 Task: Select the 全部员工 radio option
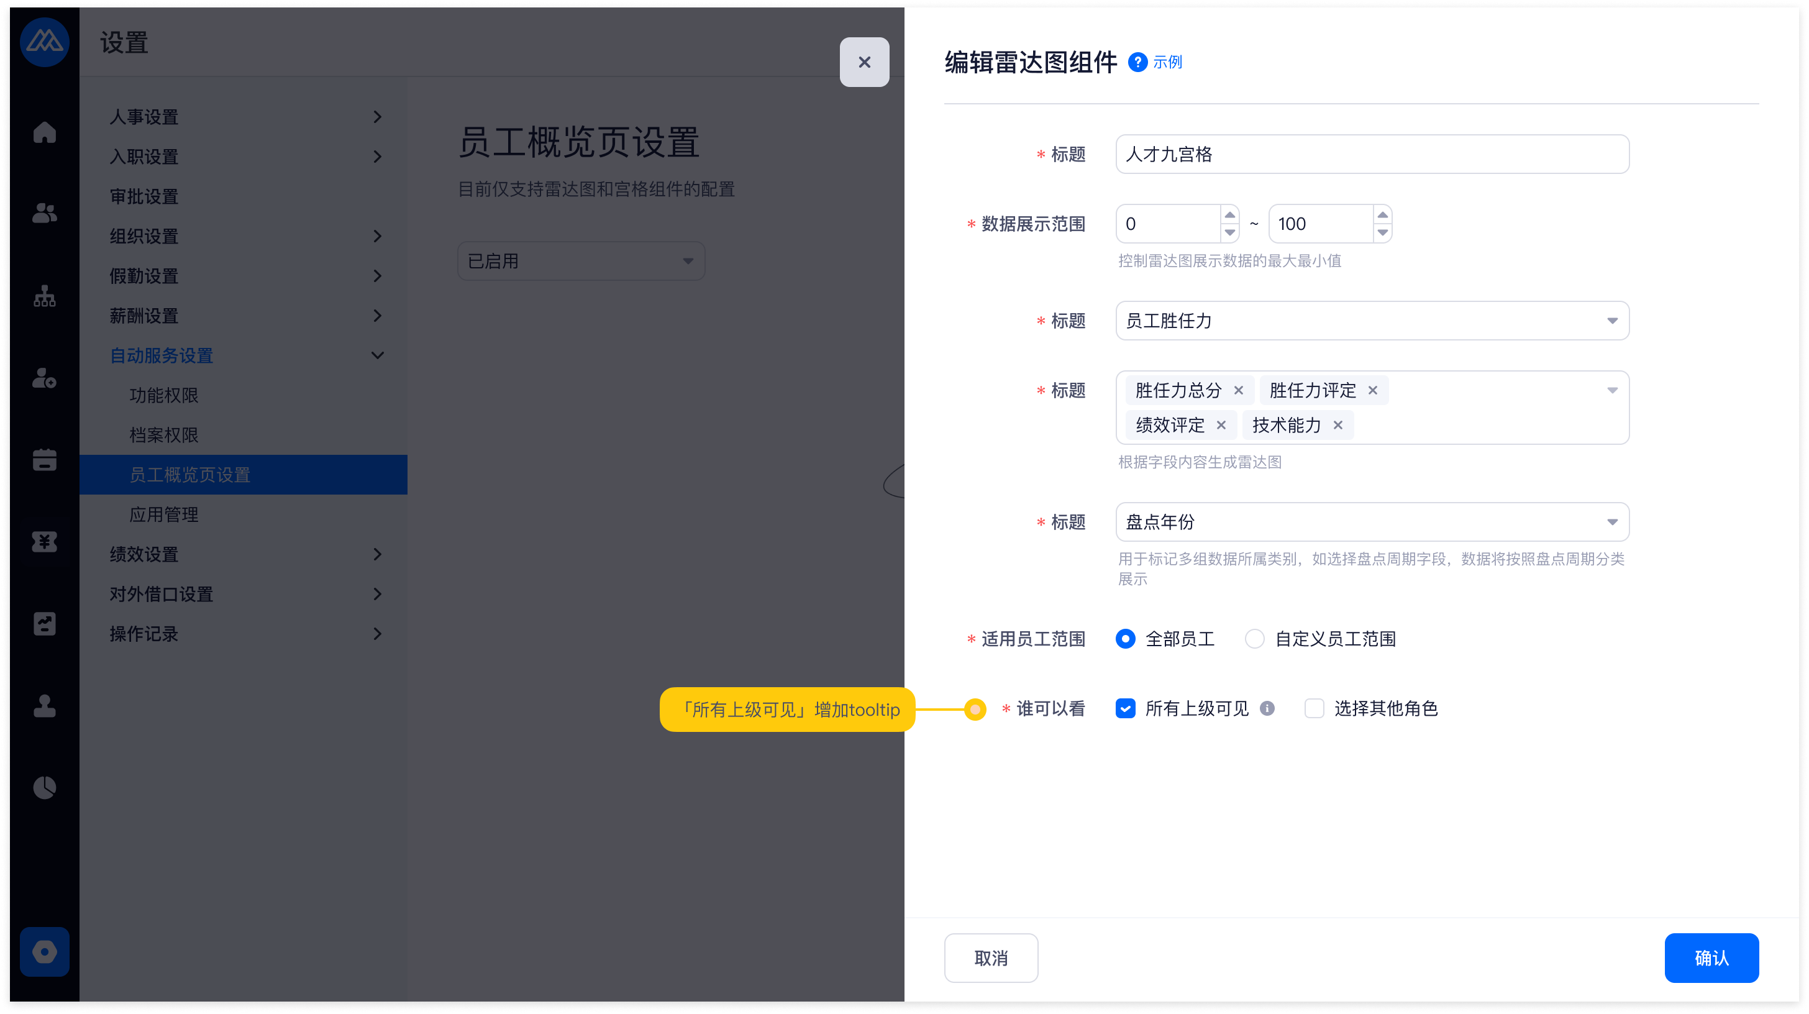(1125, 639)
